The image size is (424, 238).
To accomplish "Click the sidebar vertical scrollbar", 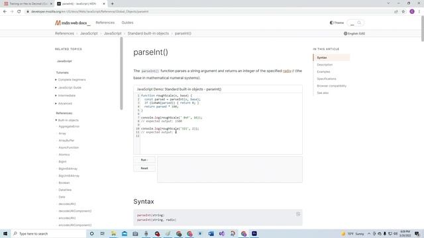I will tap(121, 73).
